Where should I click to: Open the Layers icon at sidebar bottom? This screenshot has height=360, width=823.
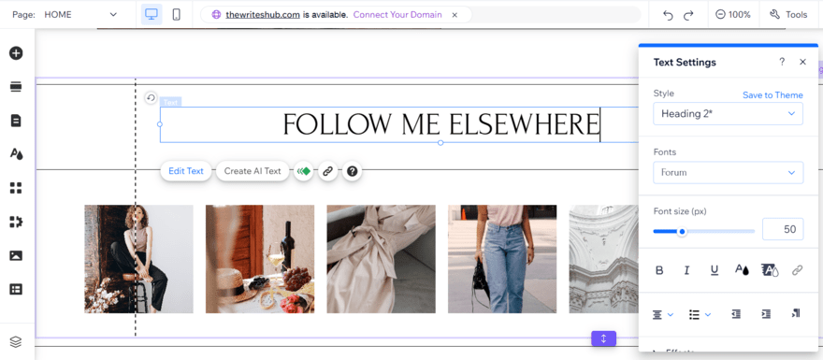(x=16, y=342)
